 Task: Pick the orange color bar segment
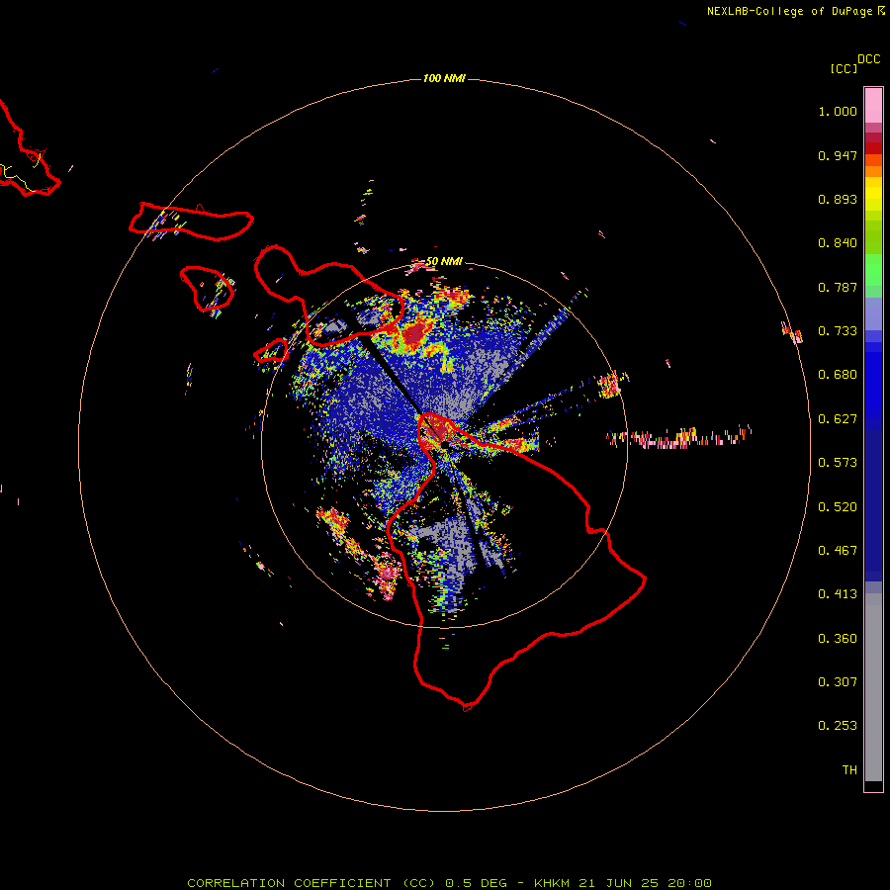(873, 171)
